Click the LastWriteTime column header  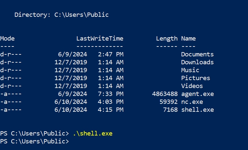[99, 39]
